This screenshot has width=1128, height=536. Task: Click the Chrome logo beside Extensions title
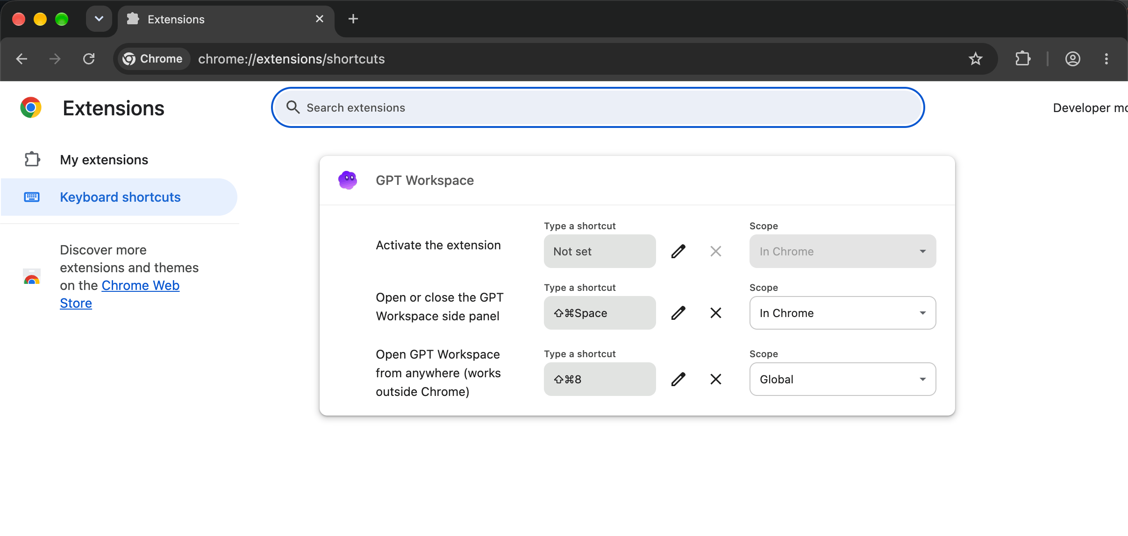click(x=31, y=108)
